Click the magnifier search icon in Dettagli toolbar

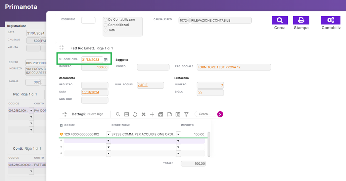click(x=118, y=114)
